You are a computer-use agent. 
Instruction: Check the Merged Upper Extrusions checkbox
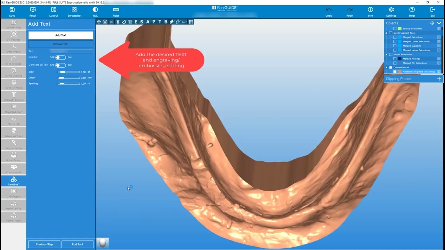tap(395, 50)
